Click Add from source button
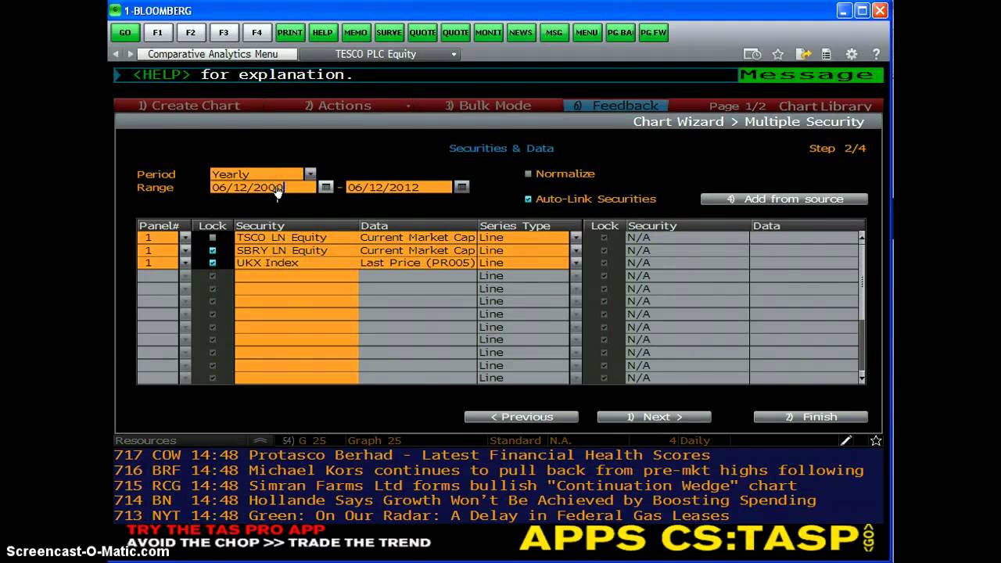This screenshot has width=1001, height=563. [784, 199]
